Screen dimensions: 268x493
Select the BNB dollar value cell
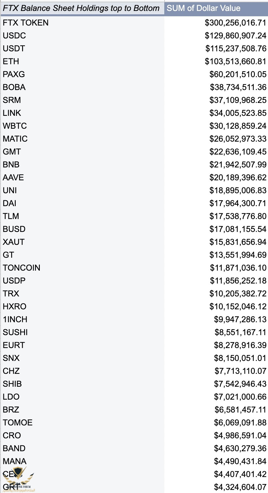(x=238, y=165)
